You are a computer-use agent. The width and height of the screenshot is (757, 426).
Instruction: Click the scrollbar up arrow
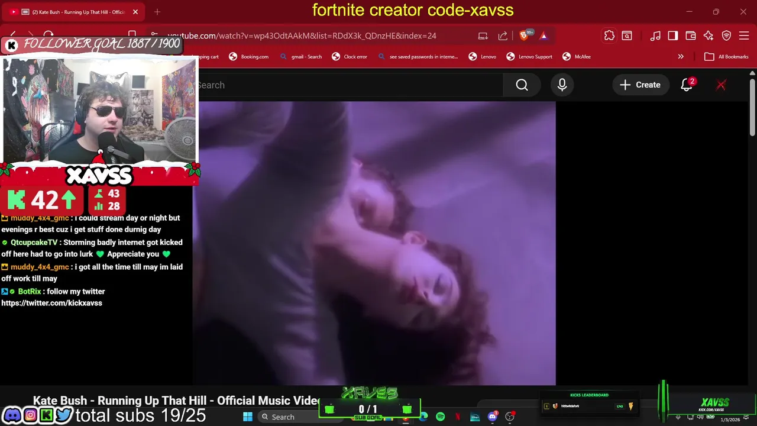click(752, 73)
